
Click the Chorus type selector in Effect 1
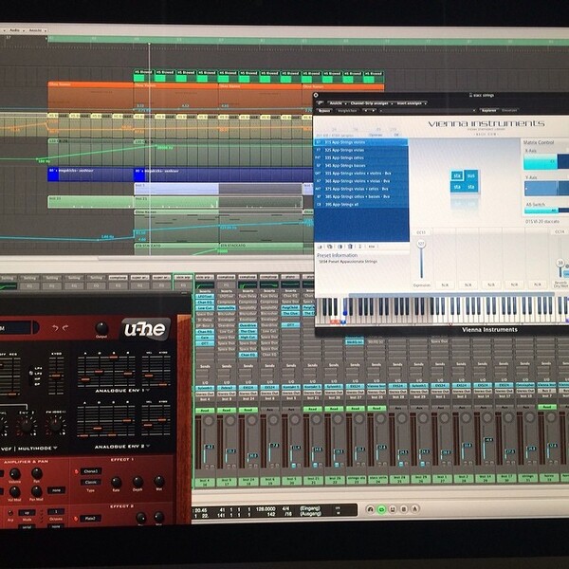[x=91, y=471]
